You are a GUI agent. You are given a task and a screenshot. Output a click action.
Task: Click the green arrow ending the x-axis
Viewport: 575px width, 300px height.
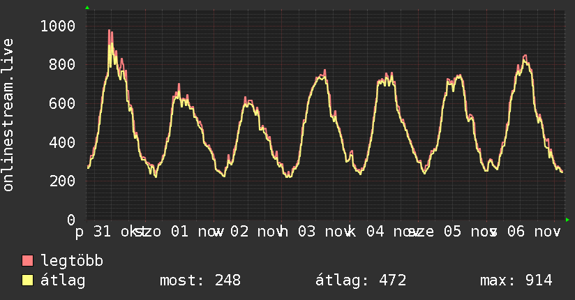pos(567,220)
